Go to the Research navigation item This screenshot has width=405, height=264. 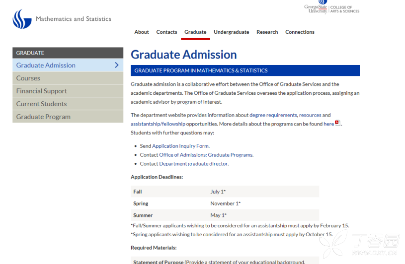click(267, 32)
